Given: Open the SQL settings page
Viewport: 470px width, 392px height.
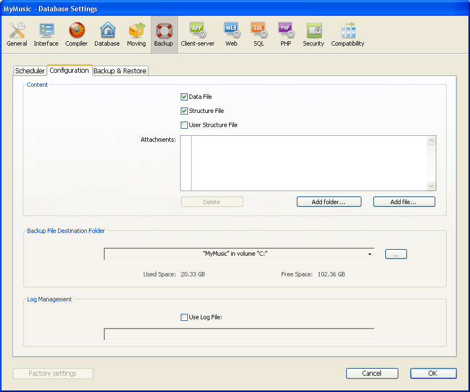Looking at the screenshot, I should [258, 35].
